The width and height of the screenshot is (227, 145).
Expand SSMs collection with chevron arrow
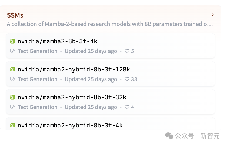click(x=213, y=15)
